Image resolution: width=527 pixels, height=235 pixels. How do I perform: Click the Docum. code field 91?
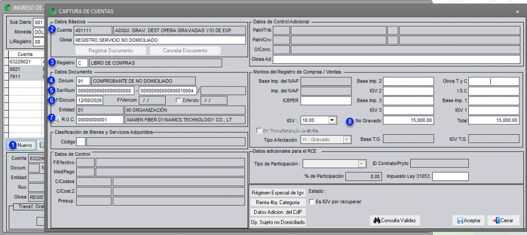click(83, 81)
